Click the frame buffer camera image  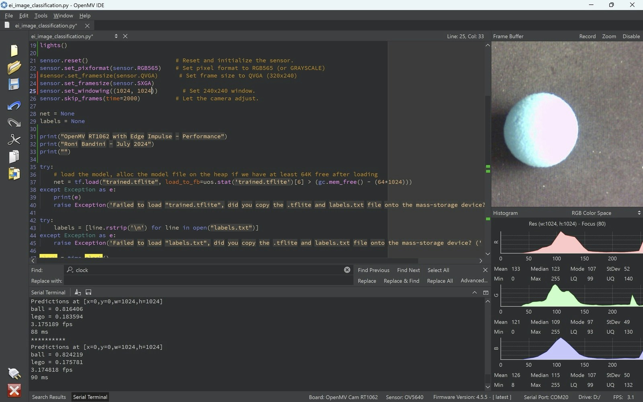coord(567,124)
